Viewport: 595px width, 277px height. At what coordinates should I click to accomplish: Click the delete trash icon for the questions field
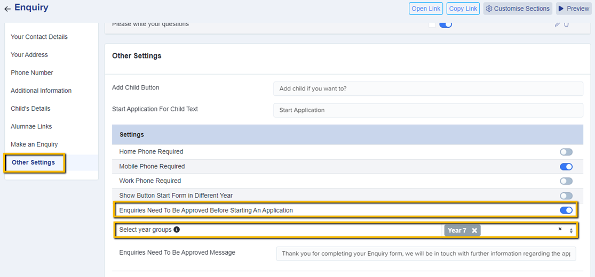pos(567,25)
